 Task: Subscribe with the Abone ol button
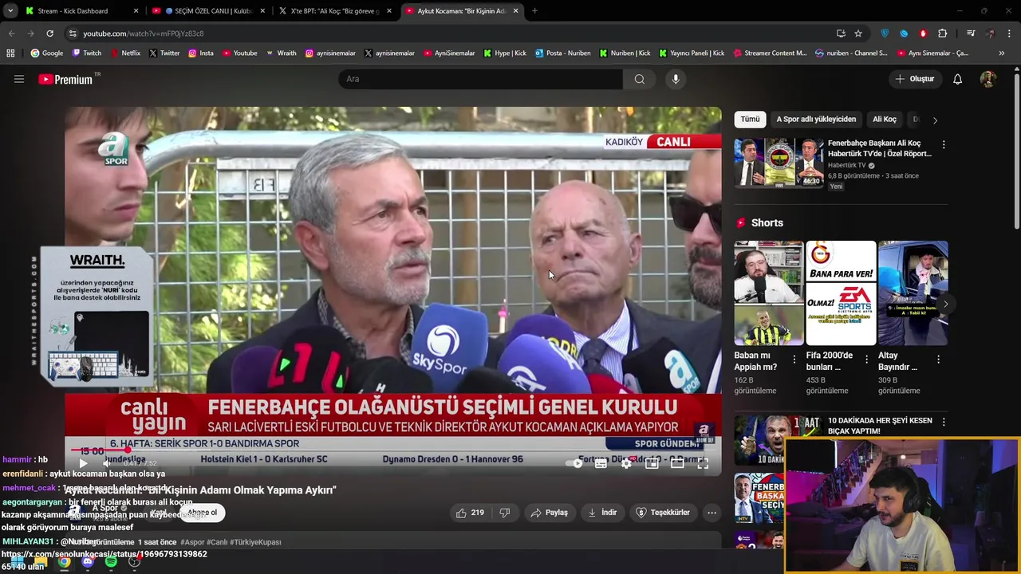202,513
